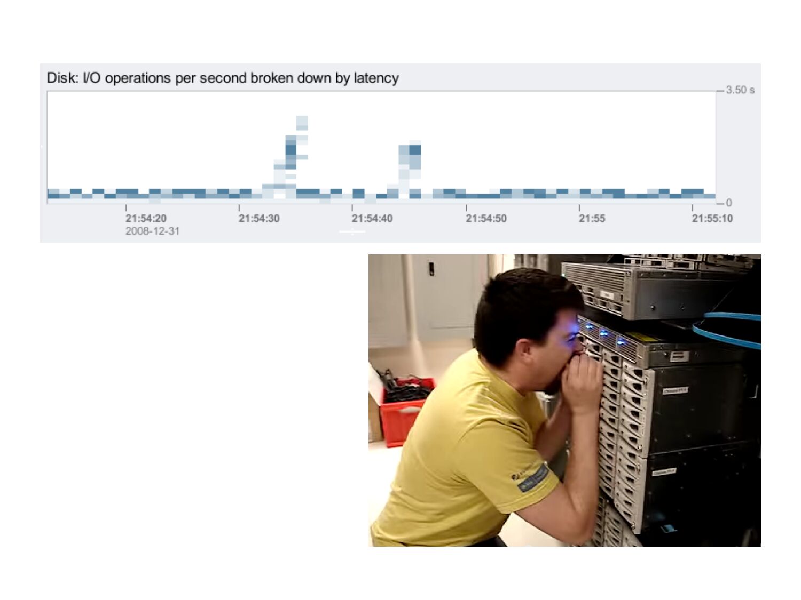The width and height of the screenshot is (801, 600).
Task: Click the 21:54:30 timeline tick label
Action: (259, 218)
